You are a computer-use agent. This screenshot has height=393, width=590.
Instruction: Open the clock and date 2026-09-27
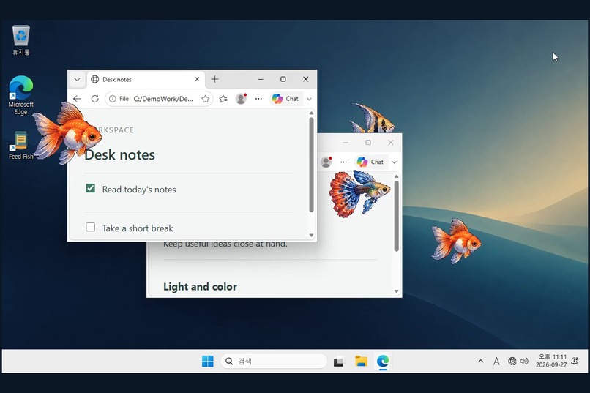pos(551,361)
